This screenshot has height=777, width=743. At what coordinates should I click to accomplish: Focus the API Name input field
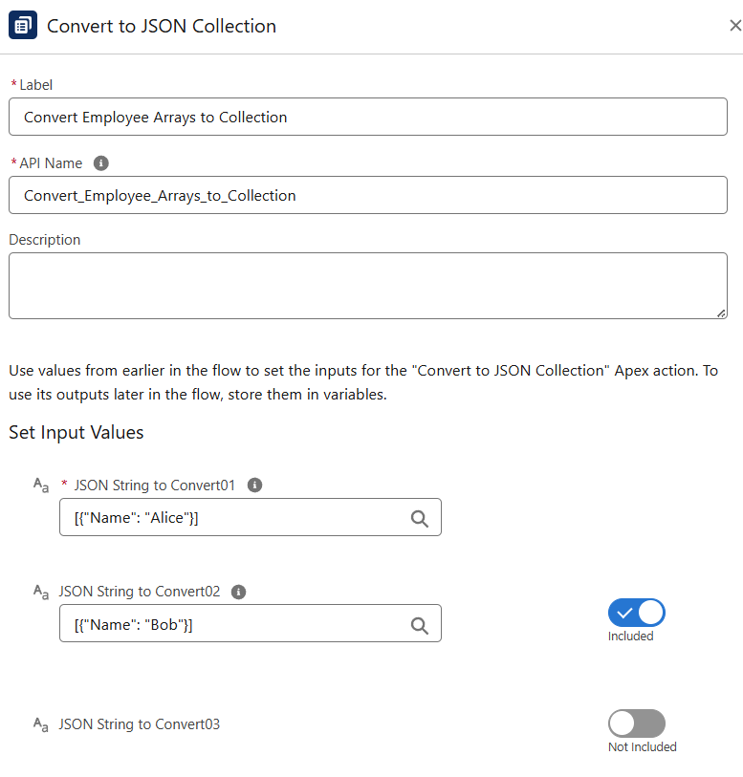pos(367,195)
